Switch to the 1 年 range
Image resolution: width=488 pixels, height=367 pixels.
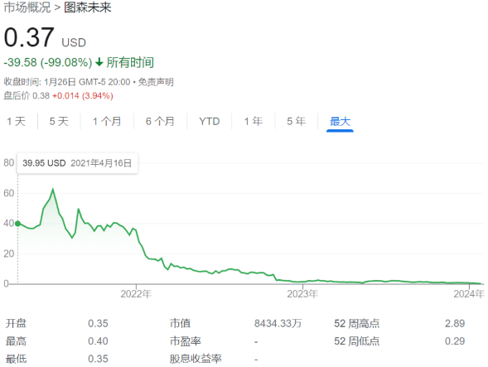coord(254,122)
